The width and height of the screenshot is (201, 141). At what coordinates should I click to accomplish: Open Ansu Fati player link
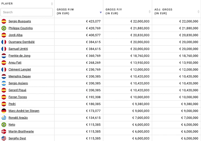coord(15,63)
